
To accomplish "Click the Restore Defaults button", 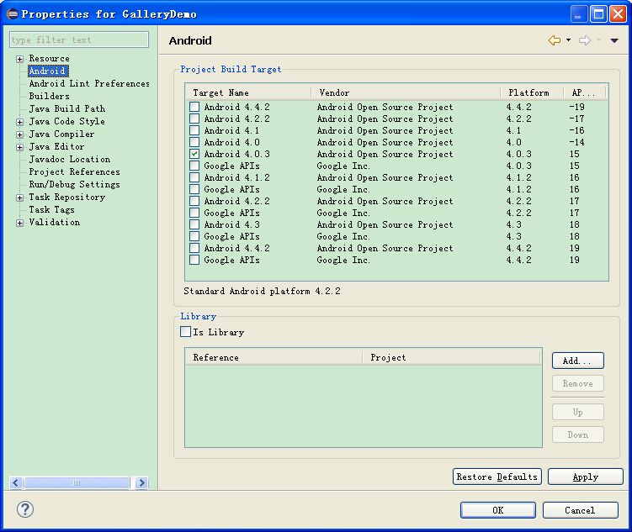I will 497,477.
